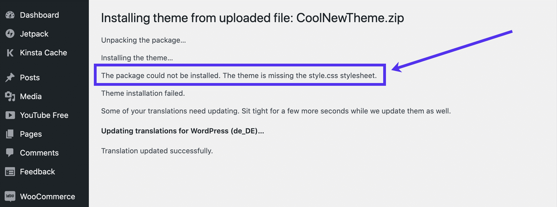
Task: Click the WooCommerce Woo icon
Action: (10, 196)
